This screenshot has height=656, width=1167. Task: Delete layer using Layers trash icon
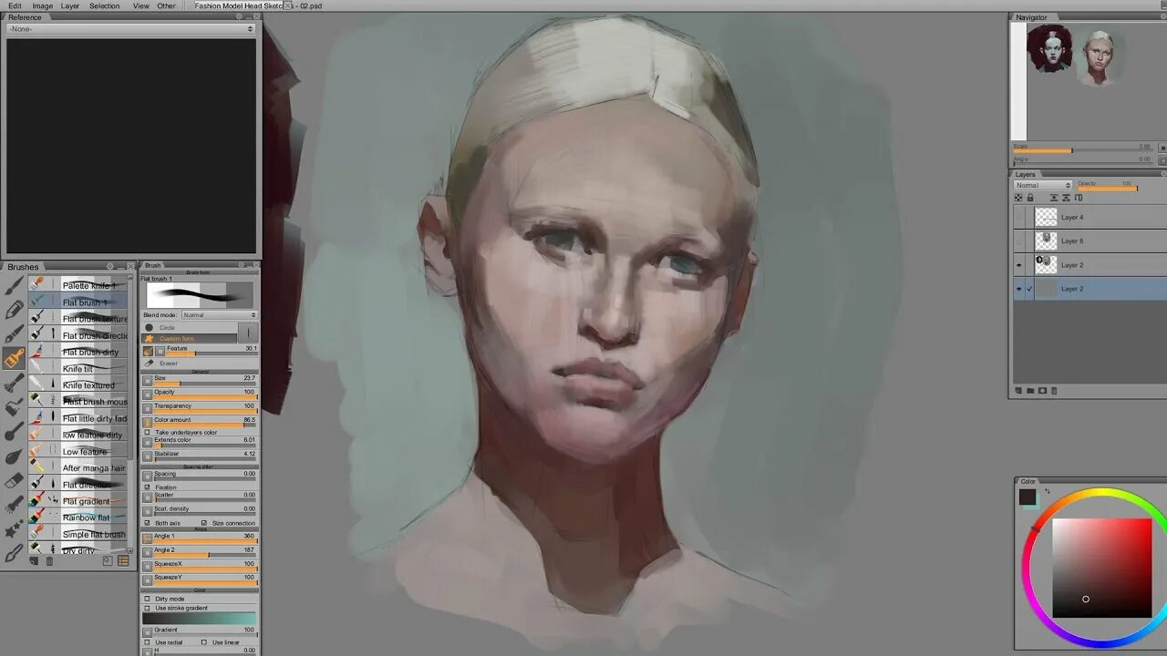pos(1055,391)
